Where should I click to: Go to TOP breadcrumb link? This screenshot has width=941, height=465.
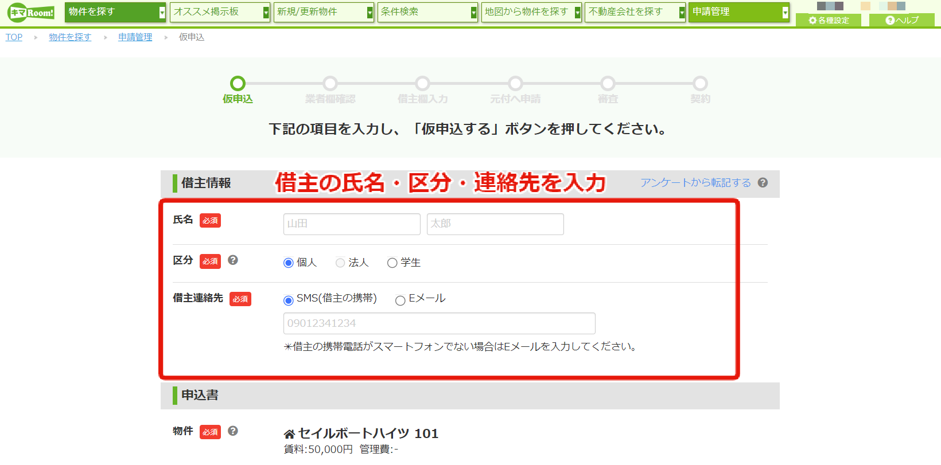[x=14, y=37]
